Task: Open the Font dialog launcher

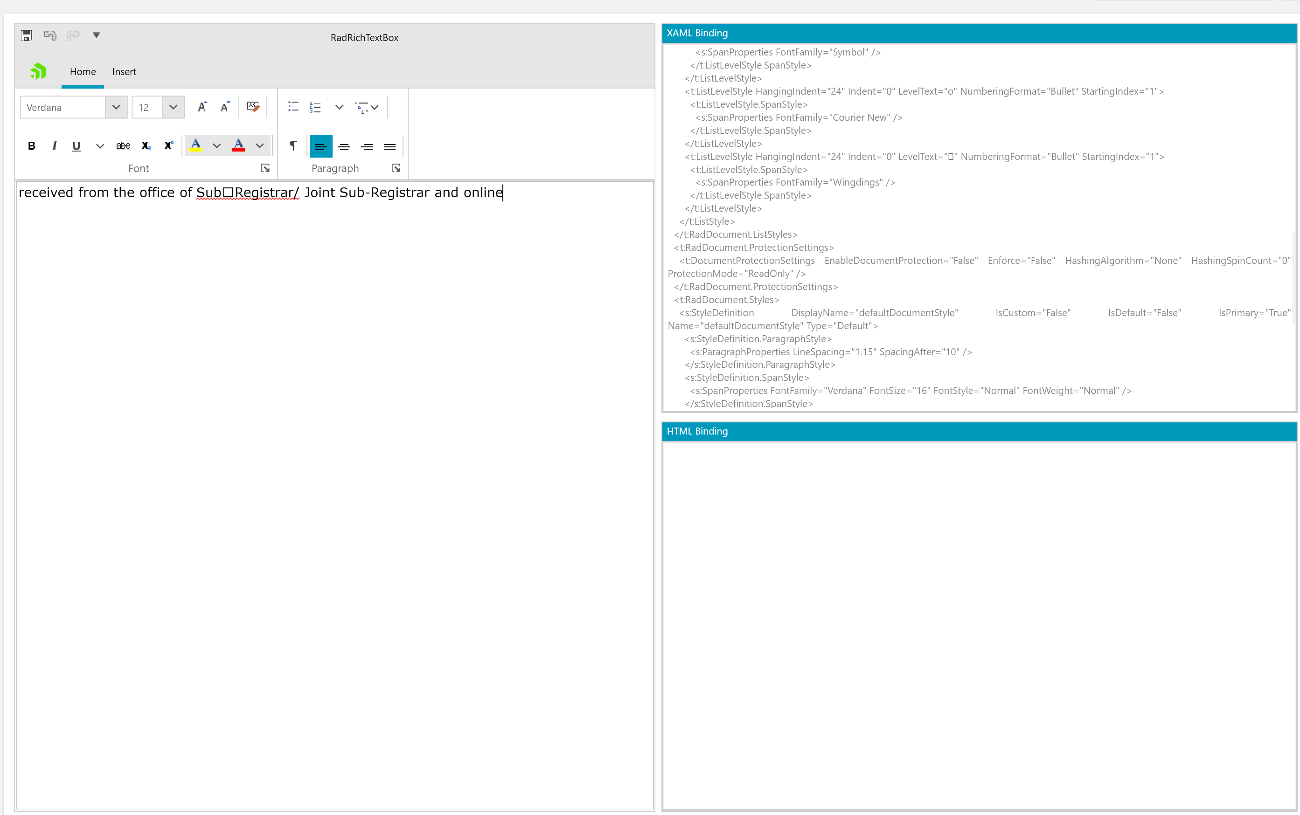Action: [x=265, y=168]
